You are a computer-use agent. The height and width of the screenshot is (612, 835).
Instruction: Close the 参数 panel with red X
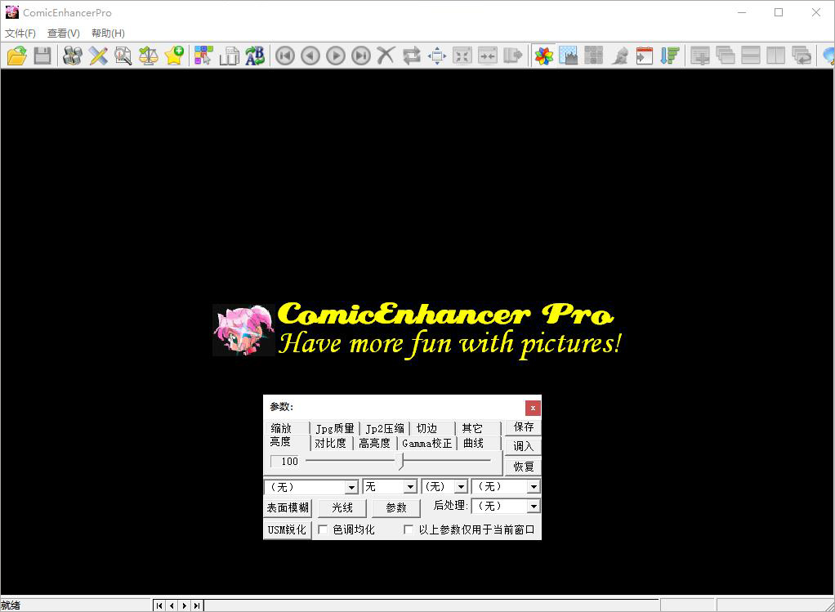533,407
